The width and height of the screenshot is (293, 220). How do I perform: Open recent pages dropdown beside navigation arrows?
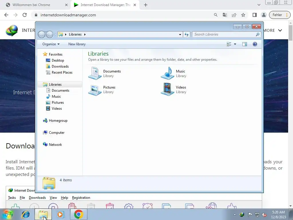55,34
